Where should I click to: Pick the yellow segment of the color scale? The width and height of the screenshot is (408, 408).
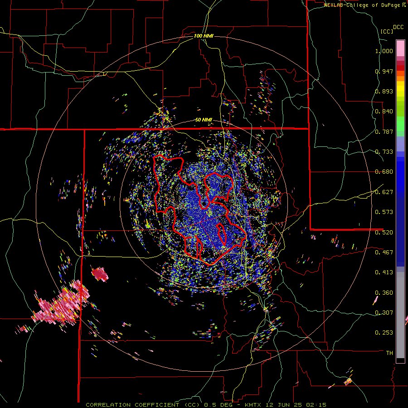click(x=400, y=89)
